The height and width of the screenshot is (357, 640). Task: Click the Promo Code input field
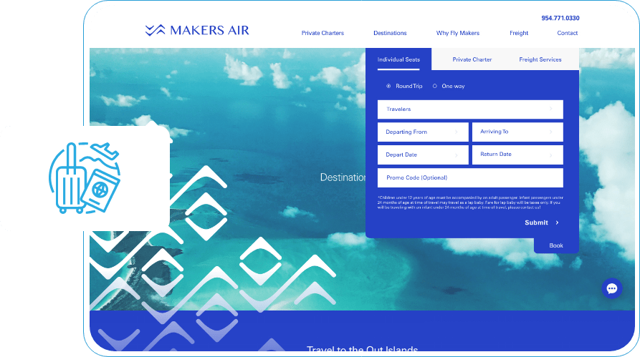click(469, 178)
